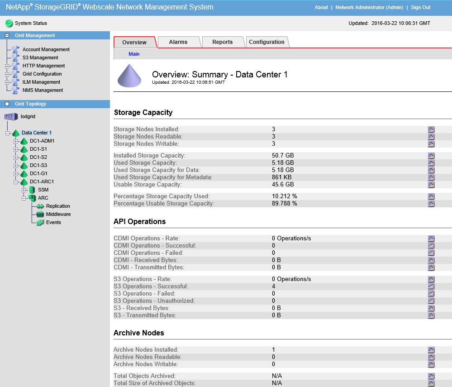
Task: Click the 50.7 GB installed capacity value
Action: [x=283, y=156]
